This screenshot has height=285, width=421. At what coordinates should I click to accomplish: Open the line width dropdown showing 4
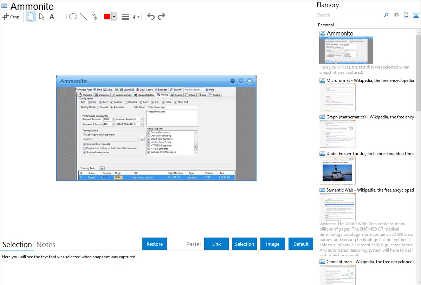[136, 17]
